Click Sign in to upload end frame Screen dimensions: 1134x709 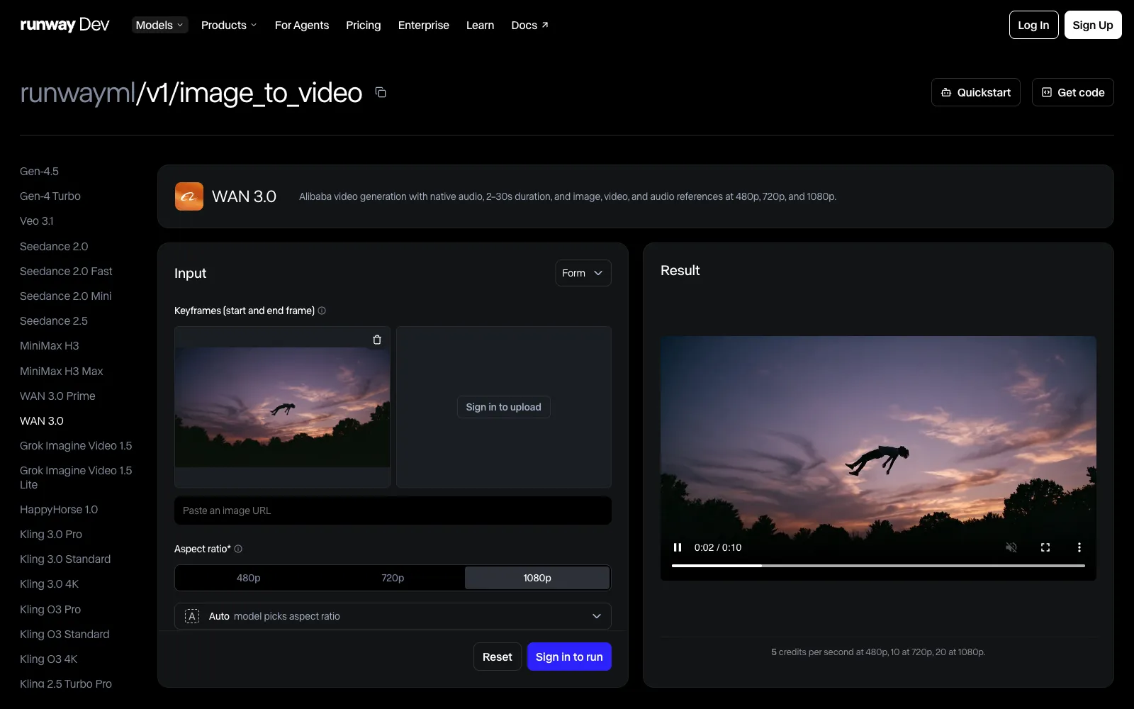coord(503,407)
